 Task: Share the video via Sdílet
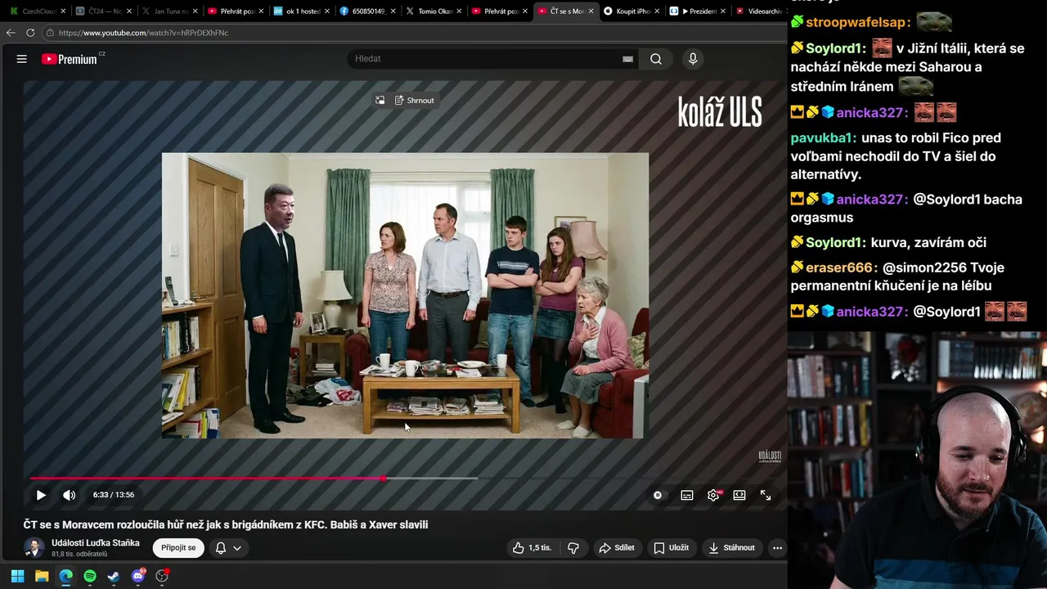617,548
